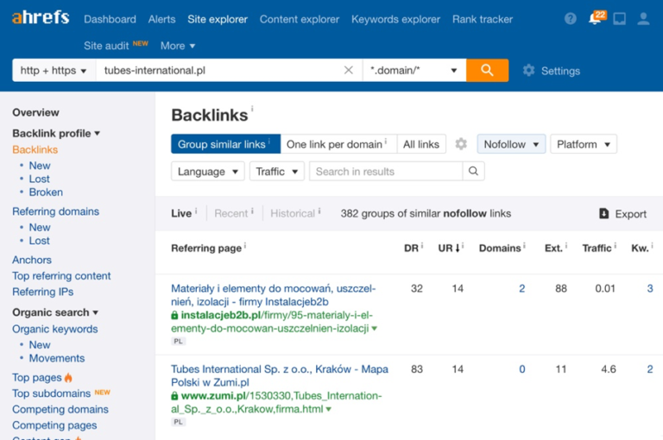
Task: Click the info icon next to Traffic column
Action: pyautogui.click(x=616, y=246)
